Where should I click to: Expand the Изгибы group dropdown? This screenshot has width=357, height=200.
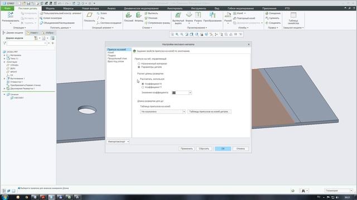coord(243,28)
